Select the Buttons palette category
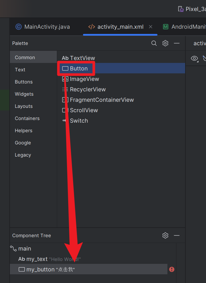 click(x=24, y=82)
